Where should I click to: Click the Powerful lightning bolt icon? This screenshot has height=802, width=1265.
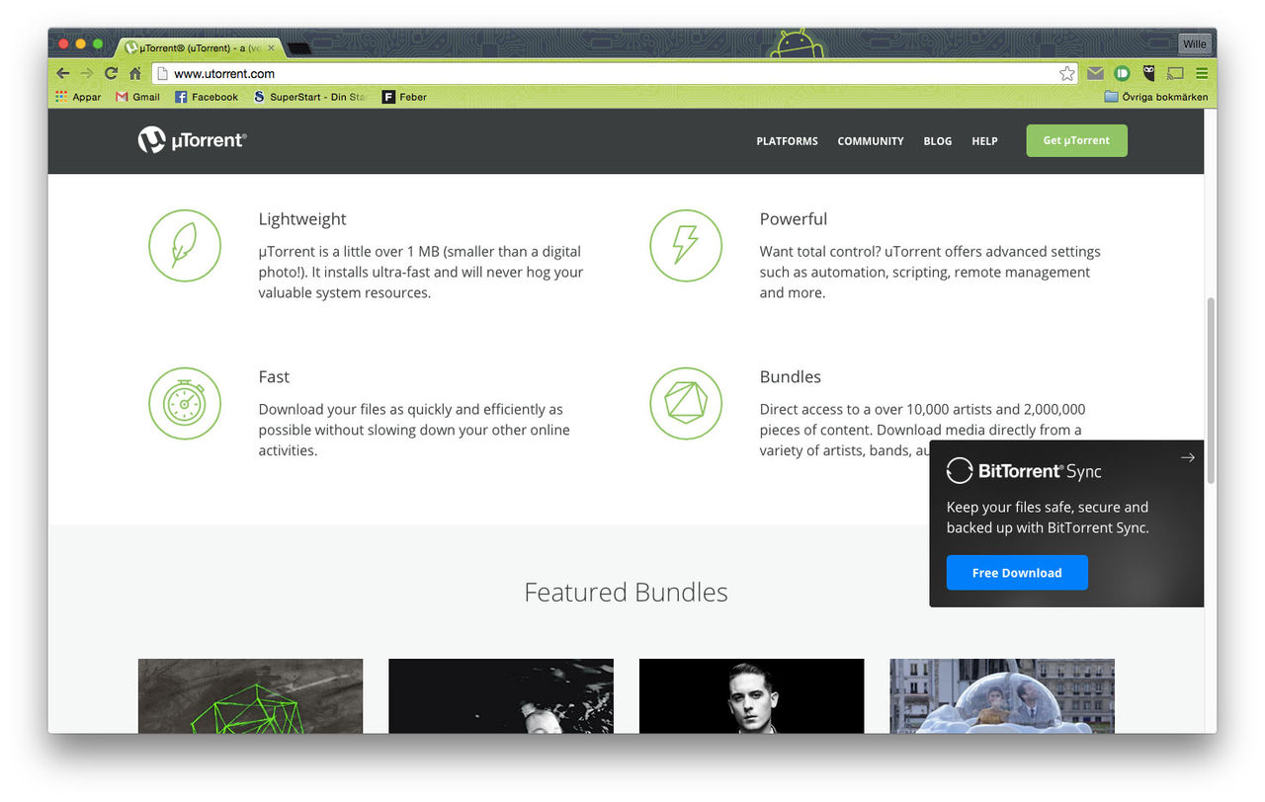(x=686, y=245)
